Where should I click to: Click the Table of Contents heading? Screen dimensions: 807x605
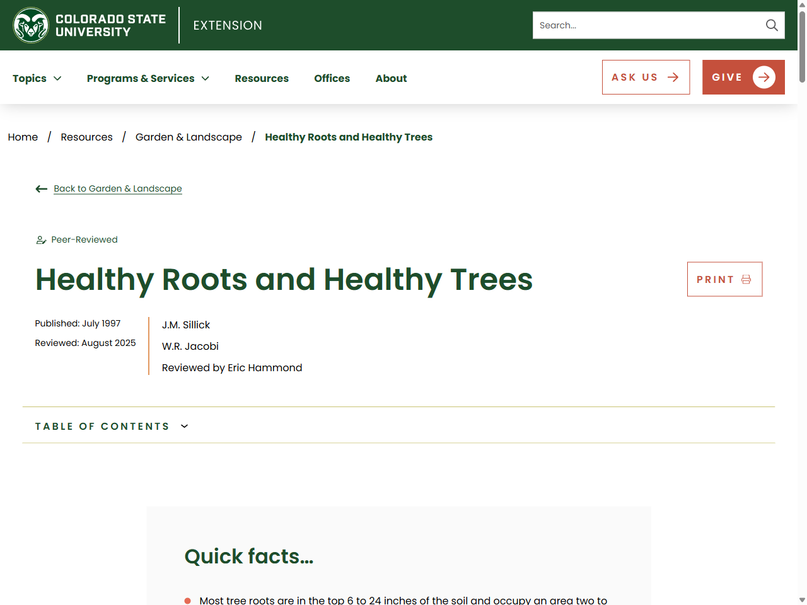(x=102, y=427)
